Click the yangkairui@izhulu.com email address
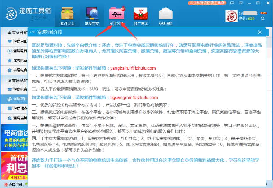 click(133, 68)
